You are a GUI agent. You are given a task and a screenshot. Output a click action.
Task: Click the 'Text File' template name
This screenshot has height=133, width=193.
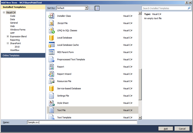61,110
